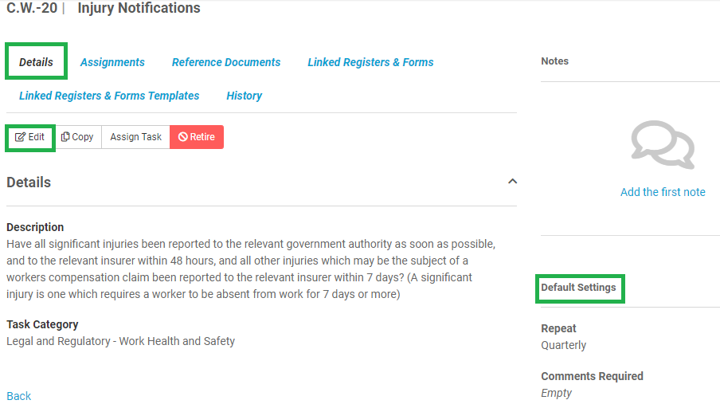Image resolution: width=720 pixels, height=404 pixels.
Task: Click the Retire prohibition icon
Action: pyautogui.click(x=182, y=137)
